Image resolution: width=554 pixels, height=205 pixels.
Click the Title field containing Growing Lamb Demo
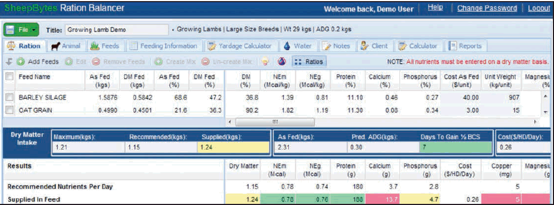pos(116,30)
